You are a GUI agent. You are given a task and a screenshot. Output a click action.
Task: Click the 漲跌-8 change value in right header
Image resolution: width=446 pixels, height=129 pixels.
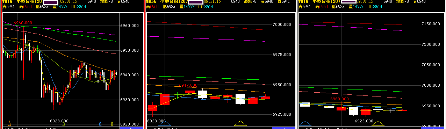[403, 2]
